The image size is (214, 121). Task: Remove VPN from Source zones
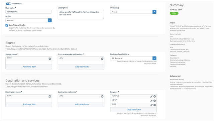click(x=50, y=58)
